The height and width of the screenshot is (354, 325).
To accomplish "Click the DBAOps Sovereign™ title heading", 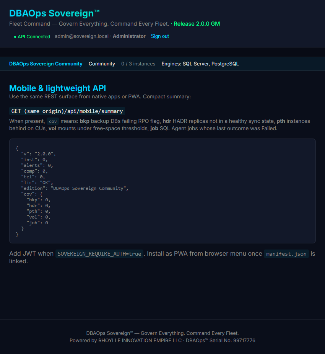I will tap(54, 13).
